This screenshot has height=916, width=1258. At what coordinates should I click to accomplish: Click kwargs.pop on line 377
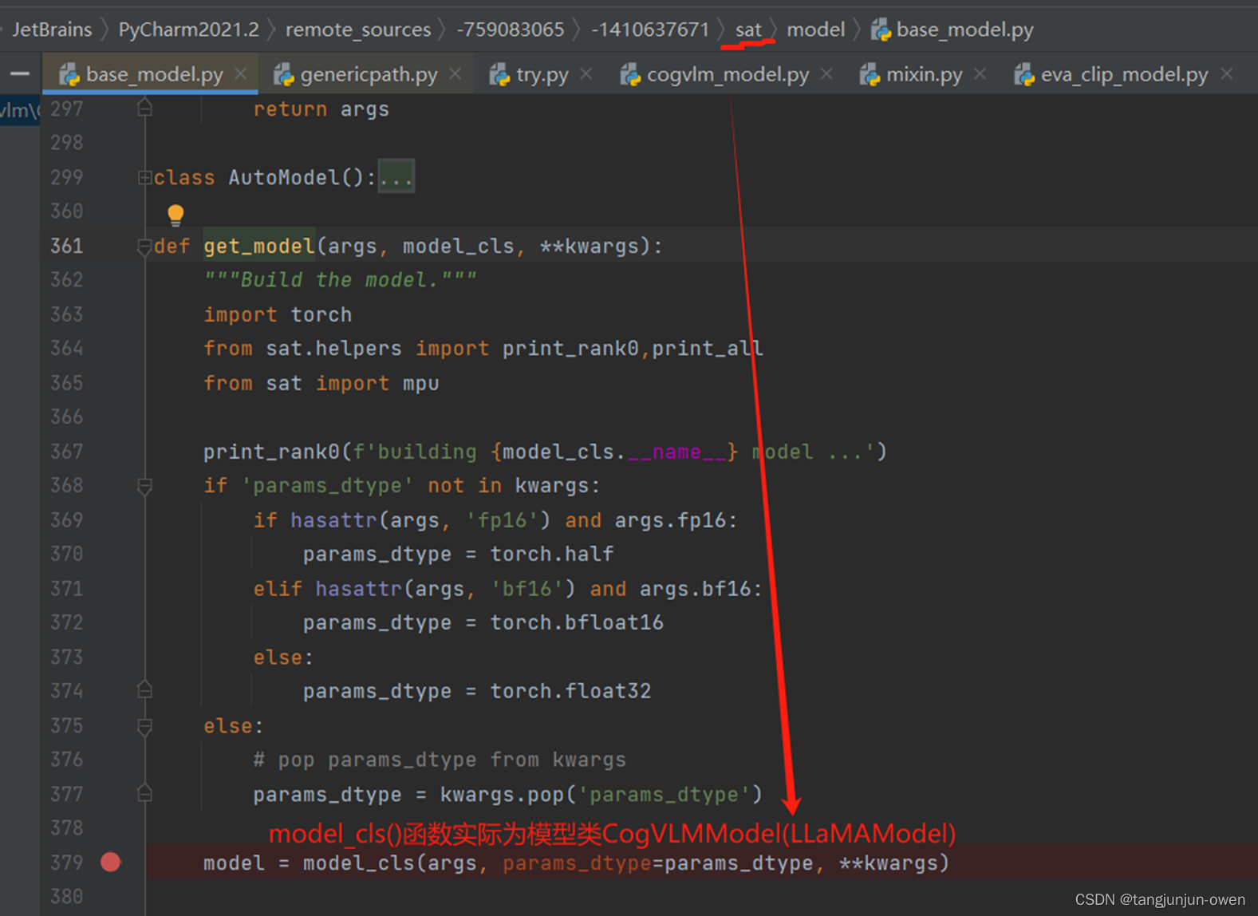502,795
